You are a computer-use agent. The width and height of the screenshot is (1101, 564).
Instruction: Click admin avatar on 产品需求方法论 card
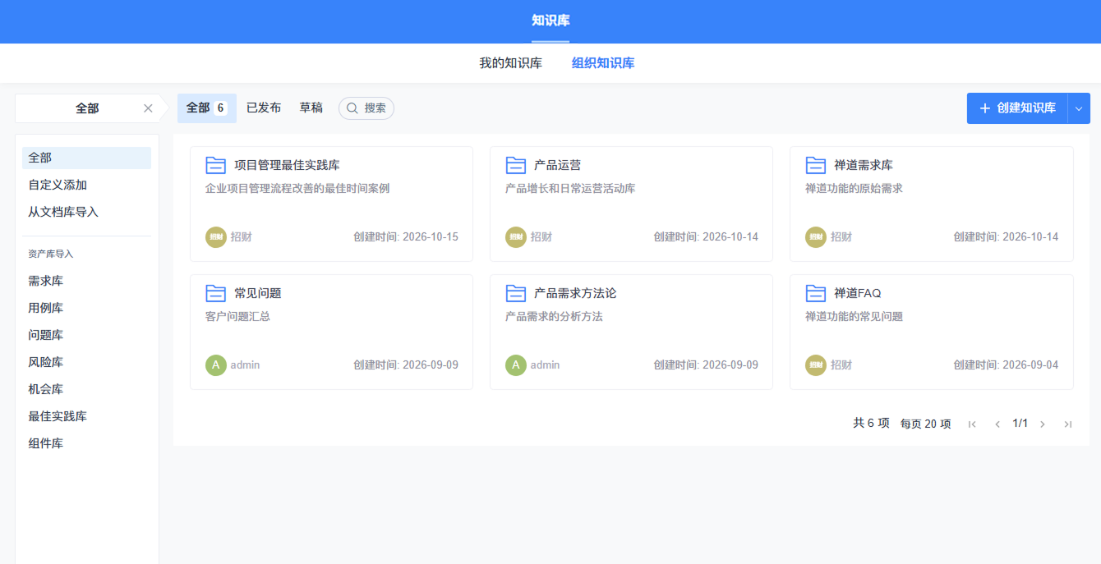click(516, 365)
